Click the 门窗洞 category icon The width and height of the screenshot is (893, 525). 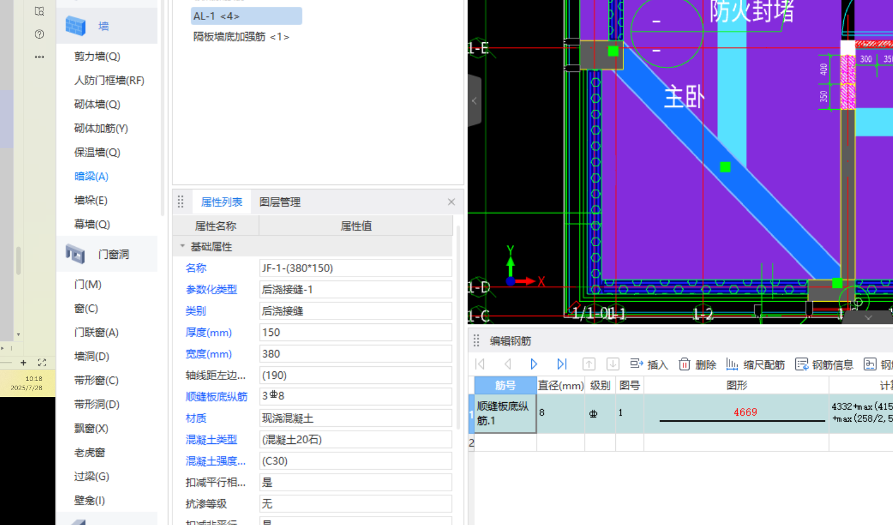pyautogui.click(x=75, y=254)
